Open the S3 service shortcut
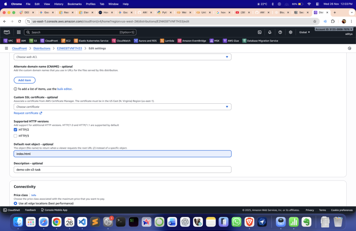Image resolution: width=356 pixels, height=231 pixels. tap(33, 41)
